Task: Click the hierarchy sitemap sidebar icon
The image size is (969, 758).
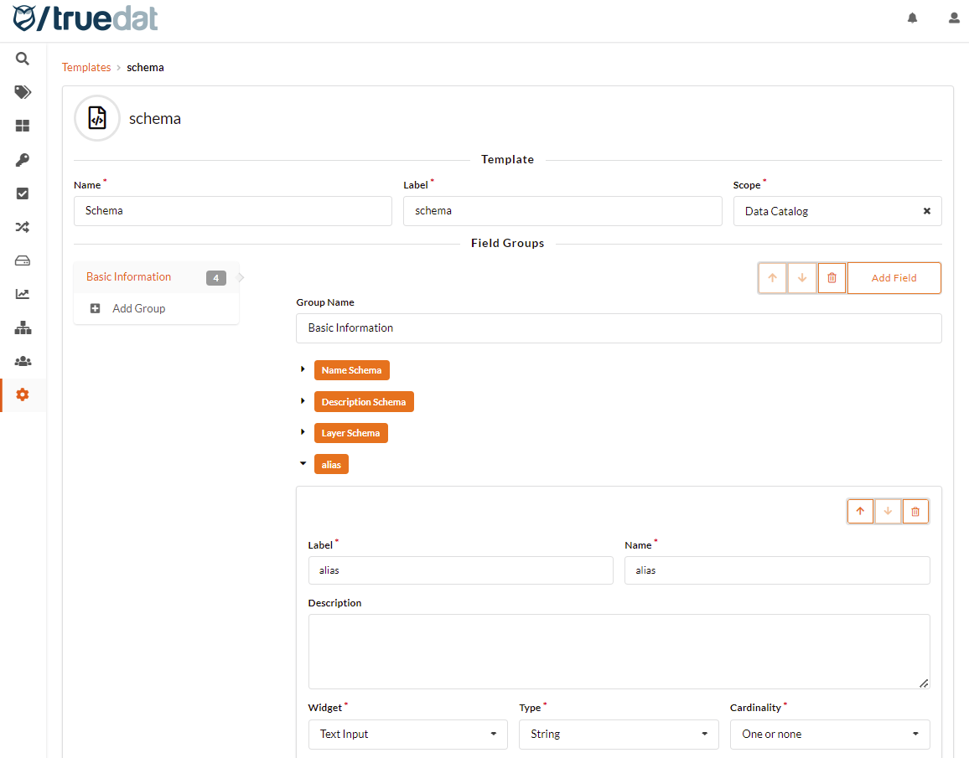Action: pos(23,327)
